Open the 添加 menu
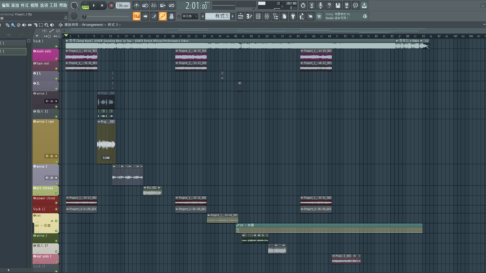The height and width of the screenshot is (273, 486). click(14, 5)
